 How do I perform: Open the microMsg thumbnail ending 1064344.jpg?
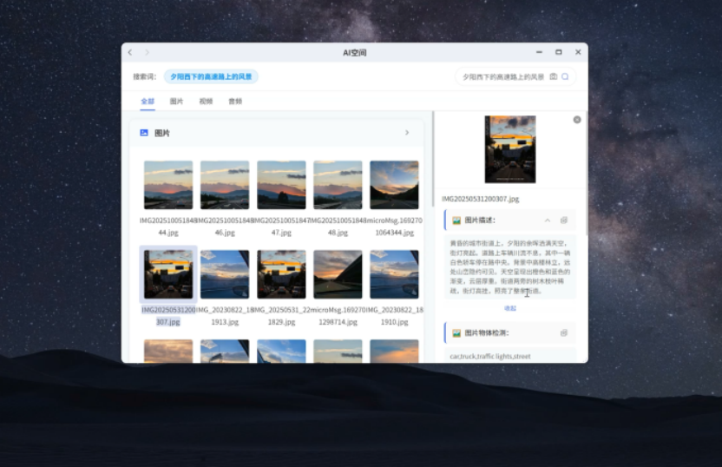(x=394, y=185)
